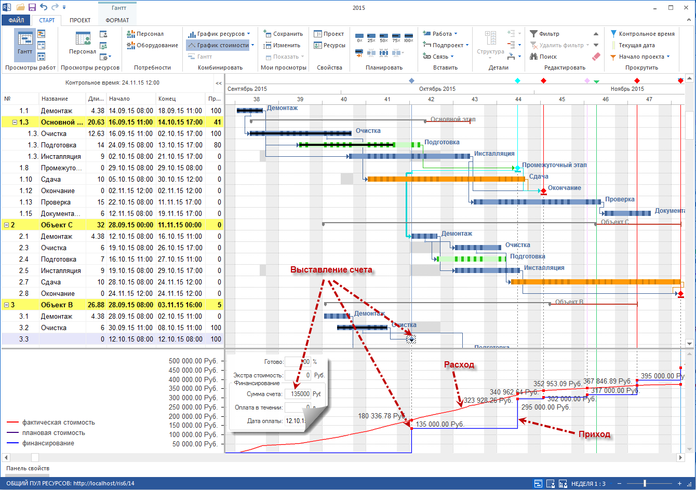Open the Поиск binoculars search
696x490 pixels.
pos(543,57)
